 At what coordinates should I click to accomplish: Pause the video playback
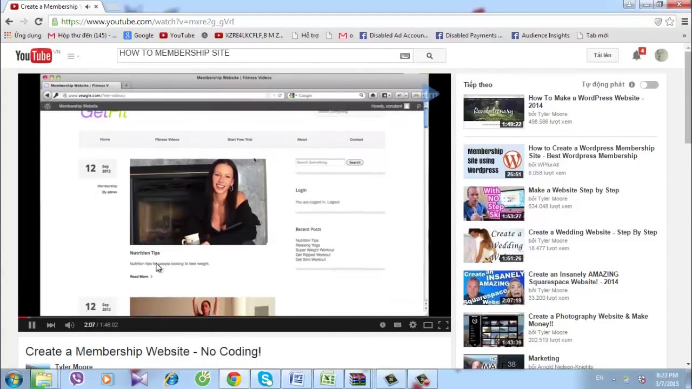point(31,325)
